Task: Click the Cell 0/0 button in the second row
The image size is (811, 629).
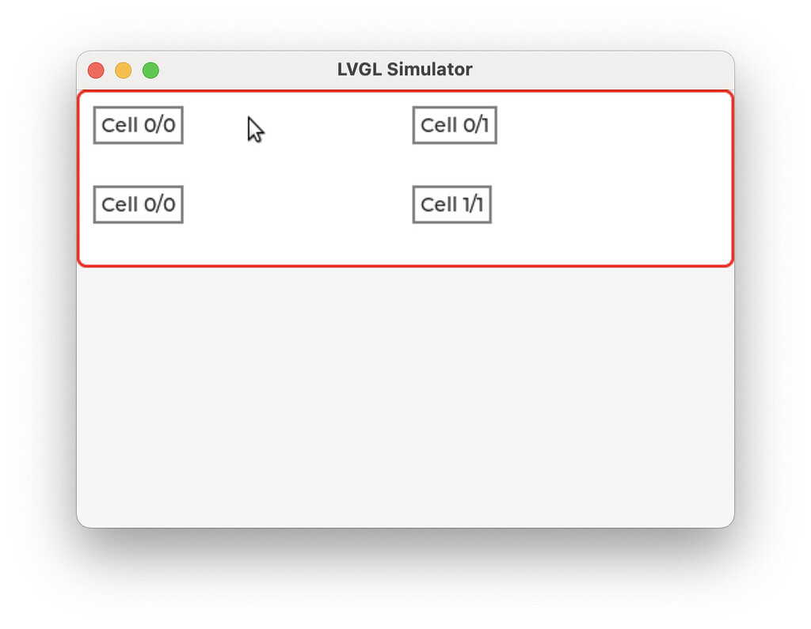Action: click(138, 203)
